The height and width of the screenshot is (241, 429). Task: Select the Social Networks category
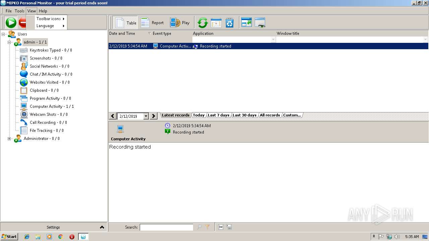point(50,66)
